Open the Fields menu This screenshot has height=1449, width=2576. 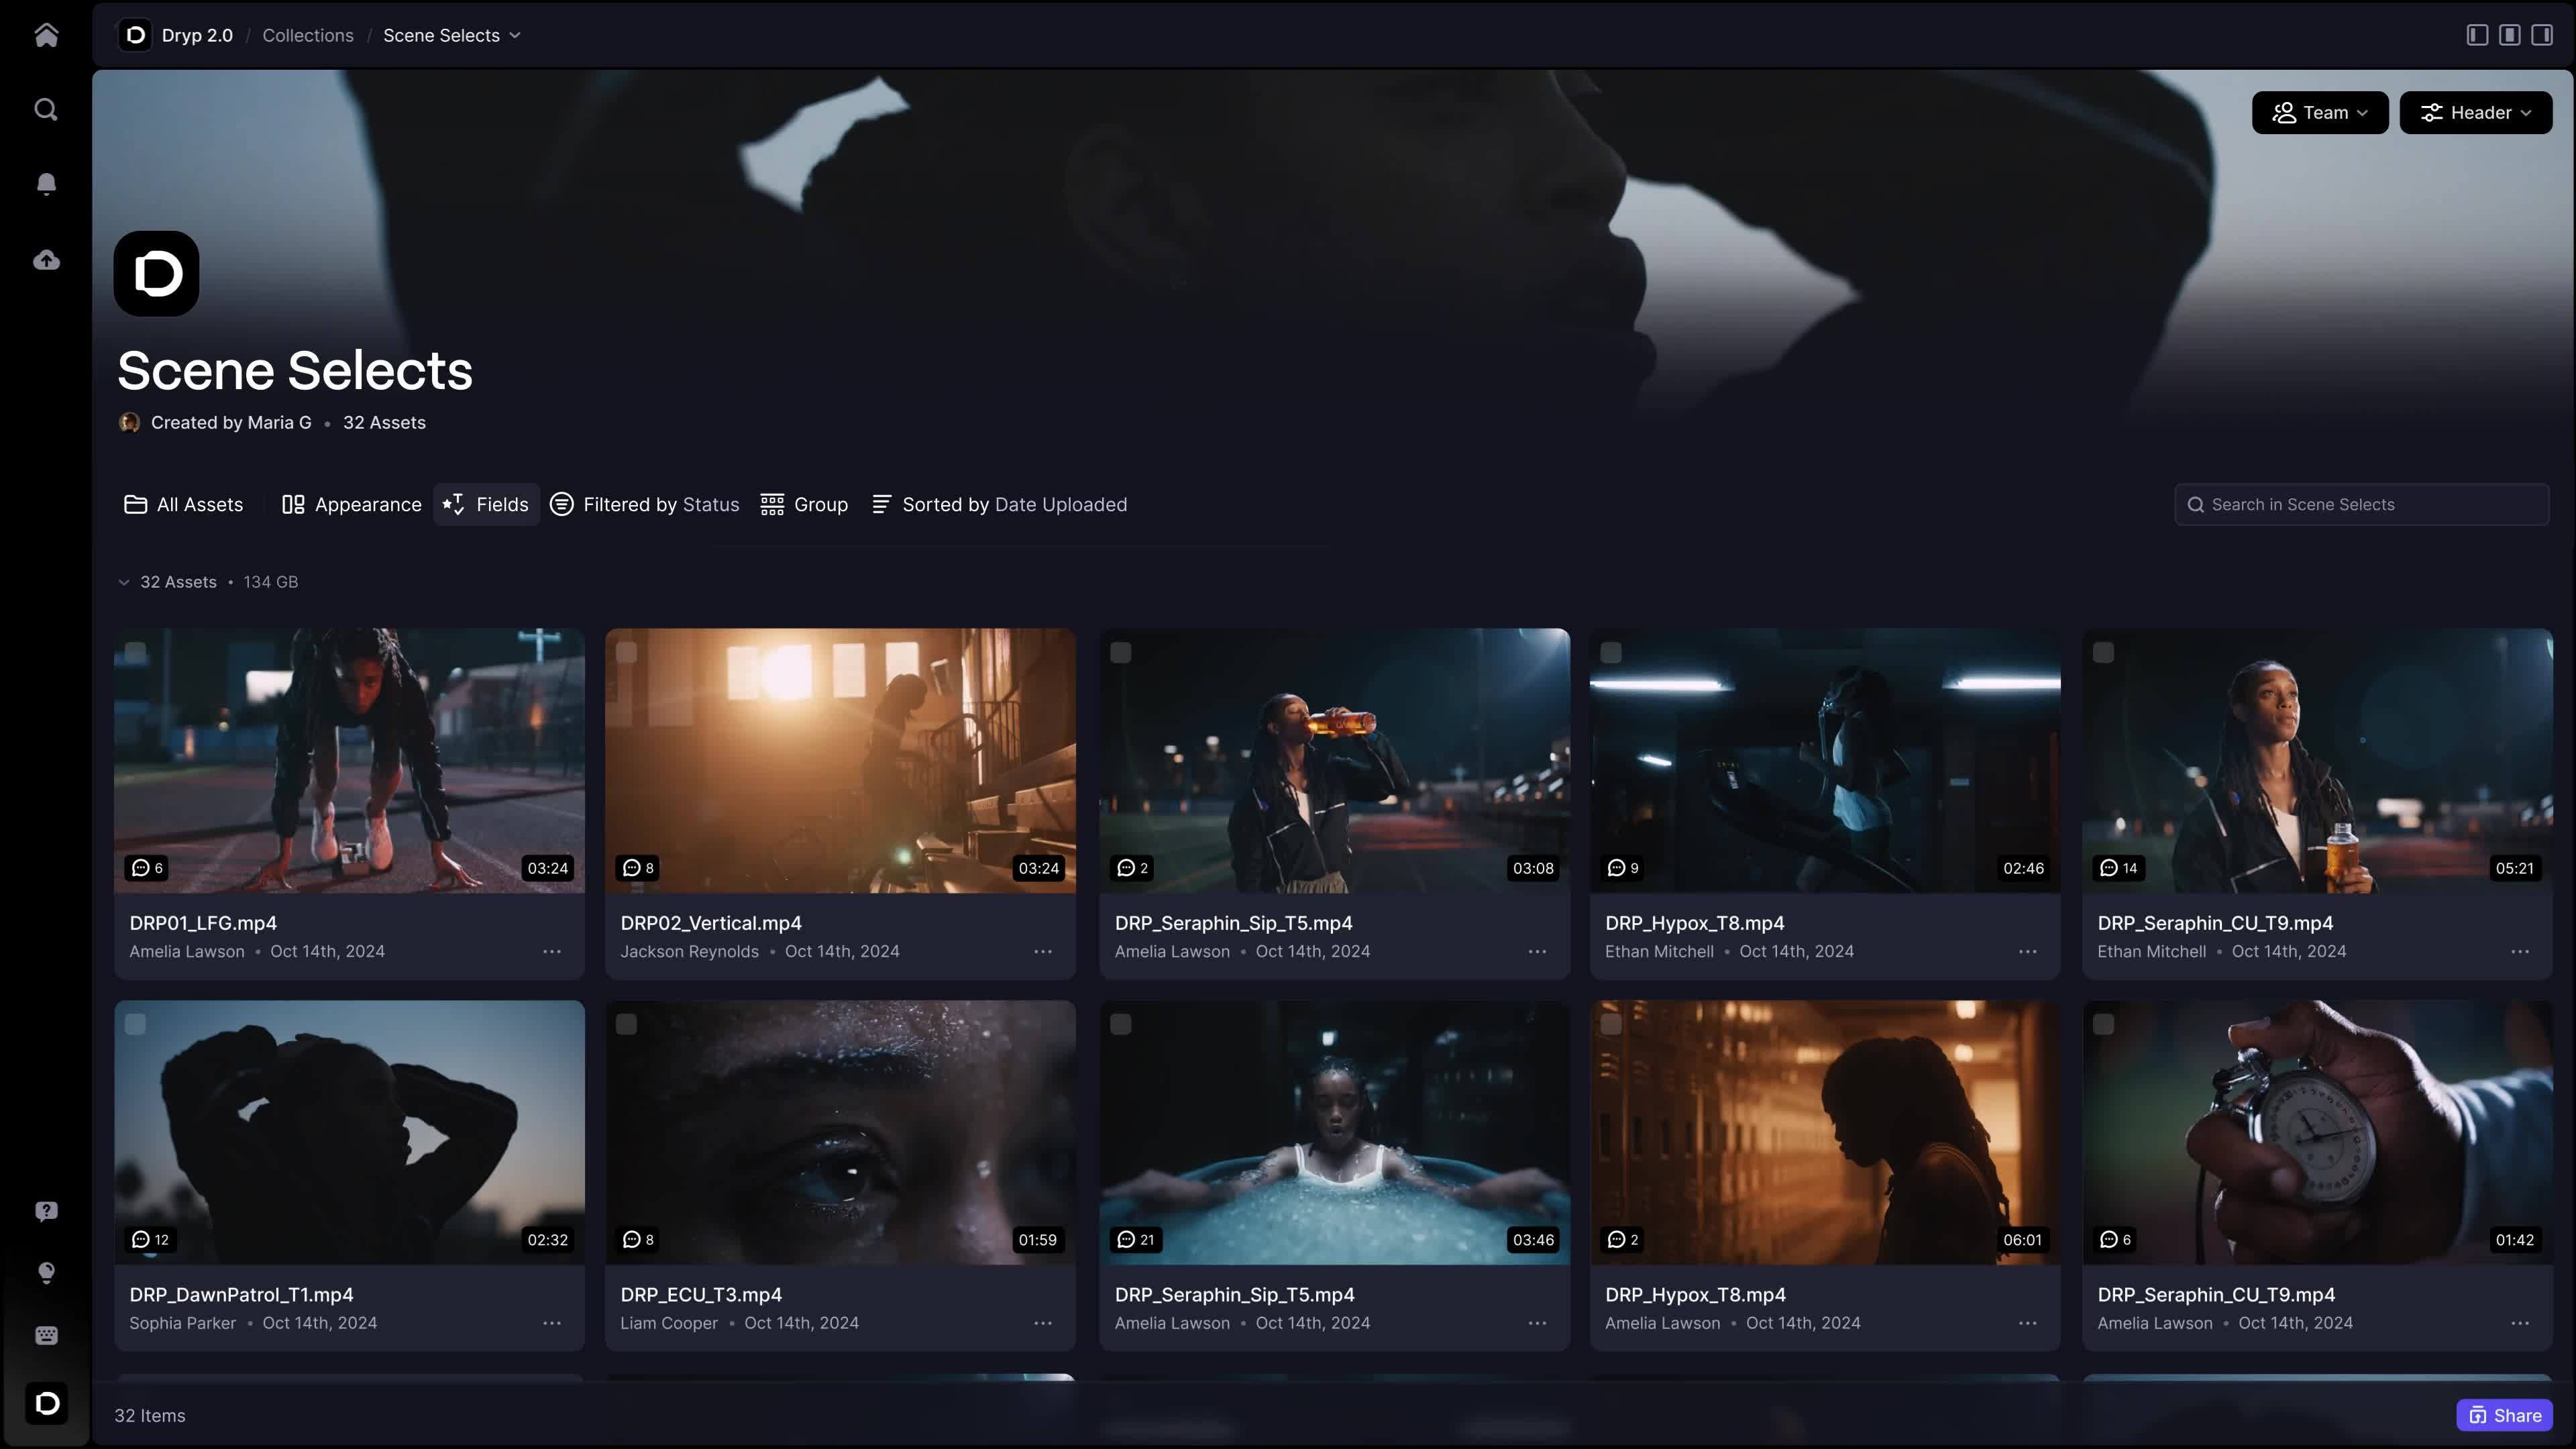(x=486, y=505)
